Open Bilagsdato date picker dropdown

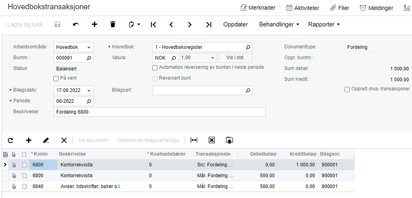coord(89,90)
